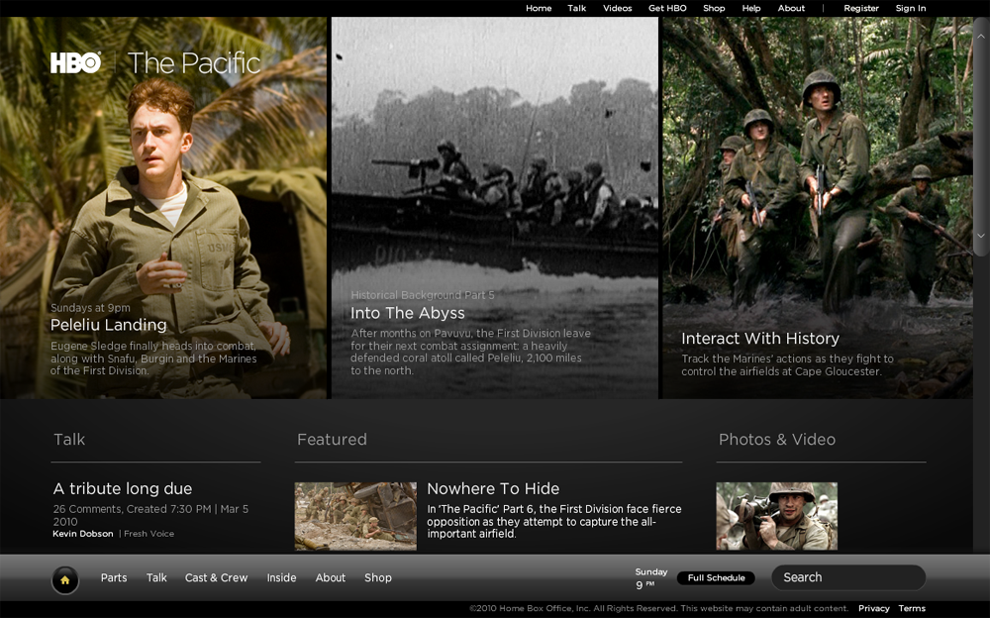
Task: Open Talk in the top navigation
Action: 576,8
